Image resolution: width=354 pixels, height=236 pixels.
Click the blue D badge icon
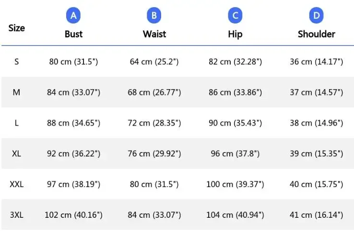(316, 16)
